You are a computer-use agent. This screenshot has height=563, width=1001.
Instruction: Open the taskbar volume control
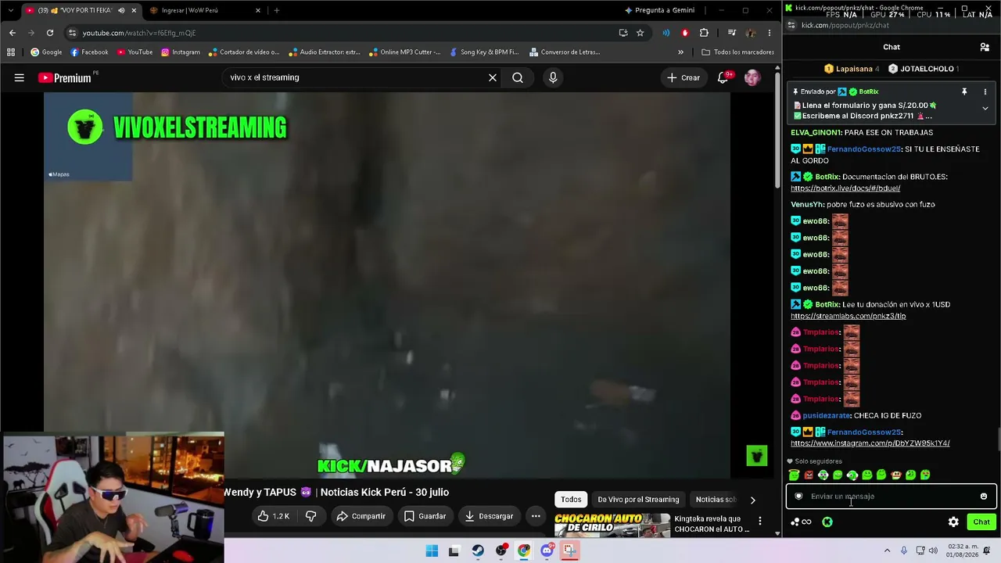(x=933, y=551)
